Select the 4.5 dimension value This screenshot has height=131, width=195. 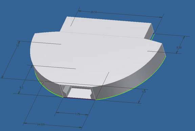coord(144,92)
